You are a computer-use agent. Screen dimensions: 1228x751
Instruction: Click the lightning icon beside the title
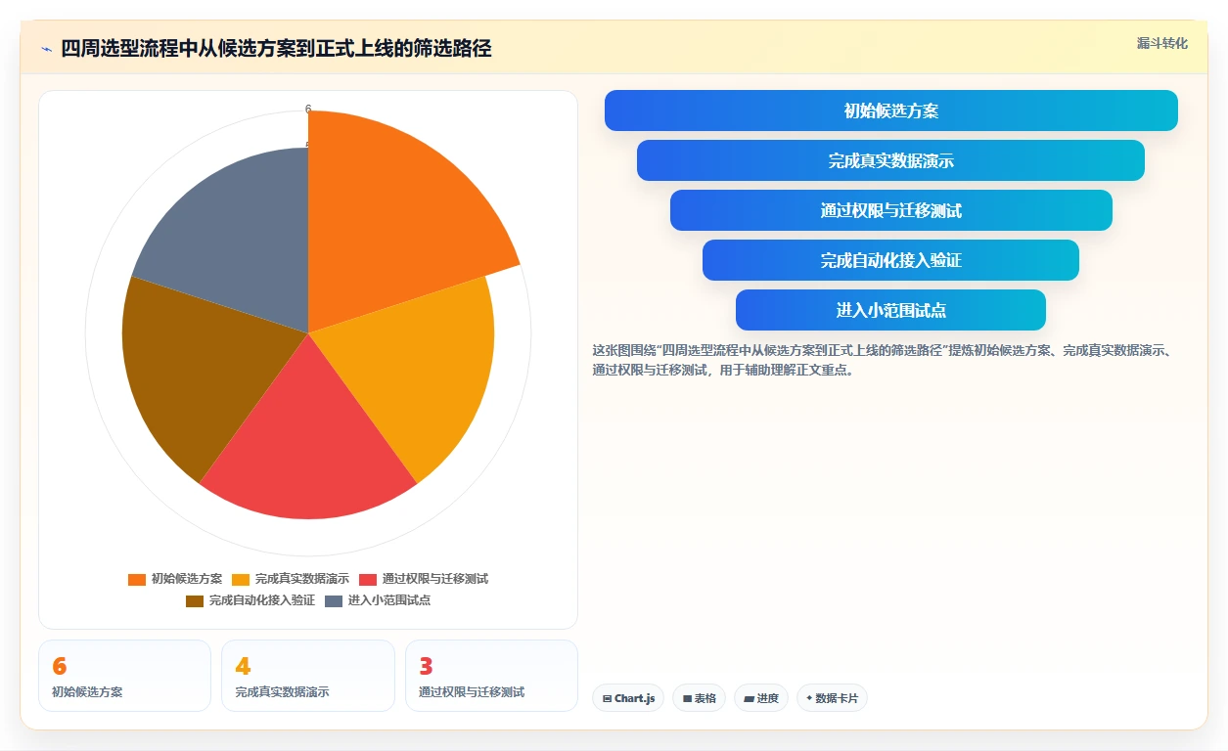(x=46, y=49)
